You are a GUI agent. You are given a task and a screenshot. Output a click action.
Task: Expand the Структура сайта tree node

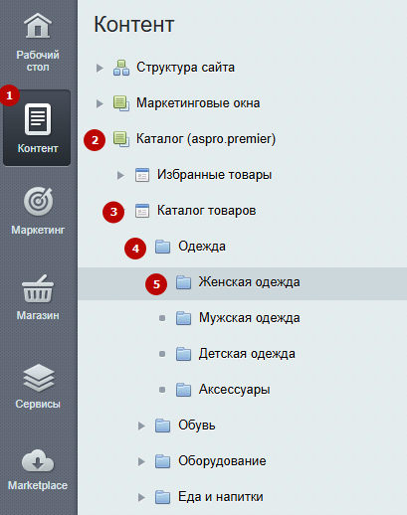click(x=100, y=68)
